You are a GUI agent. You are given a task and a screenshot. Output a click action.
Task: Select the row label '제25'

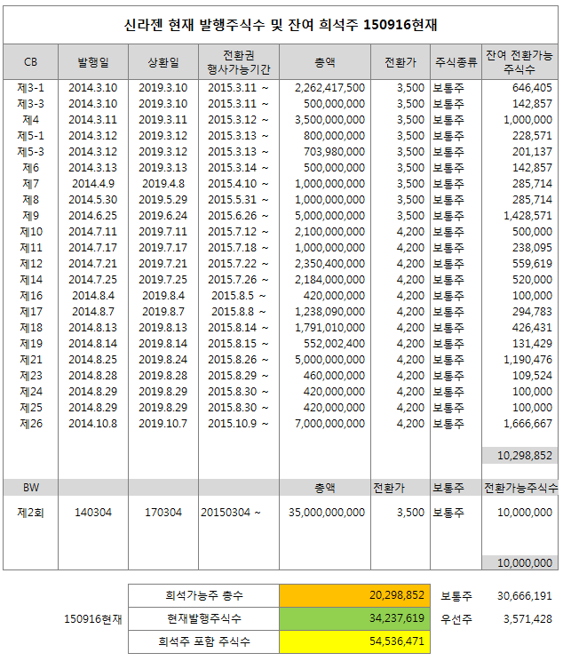[31, 408]
